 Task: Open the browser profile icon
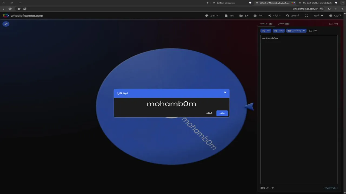tap(10, 9)
